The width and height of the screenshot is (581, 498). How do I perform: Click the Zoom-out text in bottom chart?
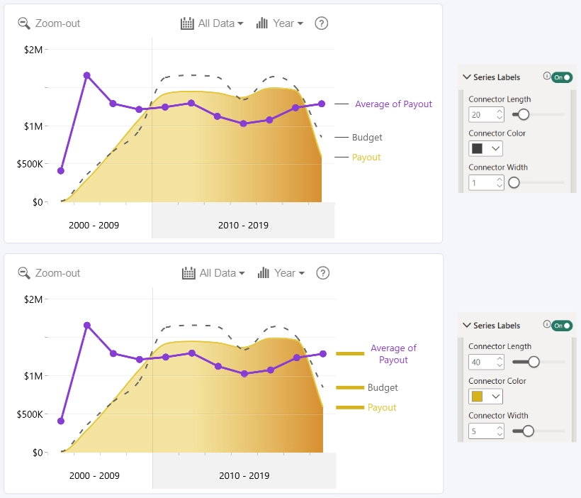57,273
